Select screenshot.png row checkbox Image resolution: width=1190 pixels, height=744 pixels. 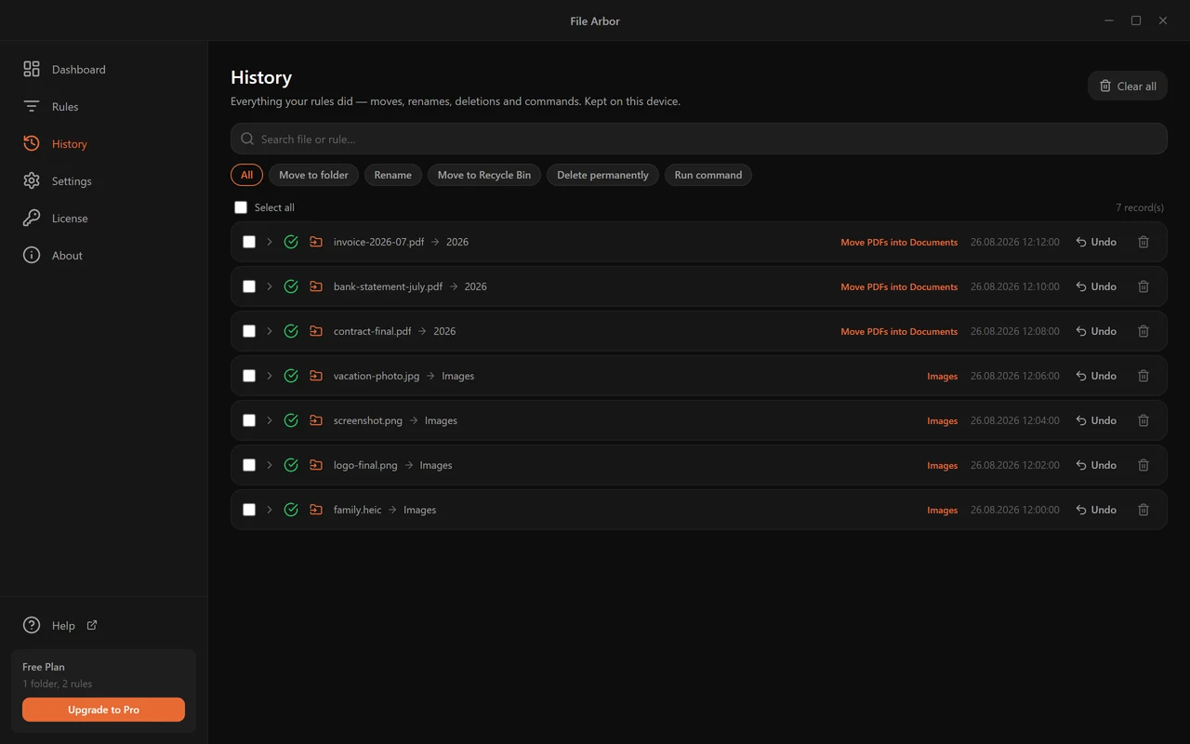click(x=249, y=420)
